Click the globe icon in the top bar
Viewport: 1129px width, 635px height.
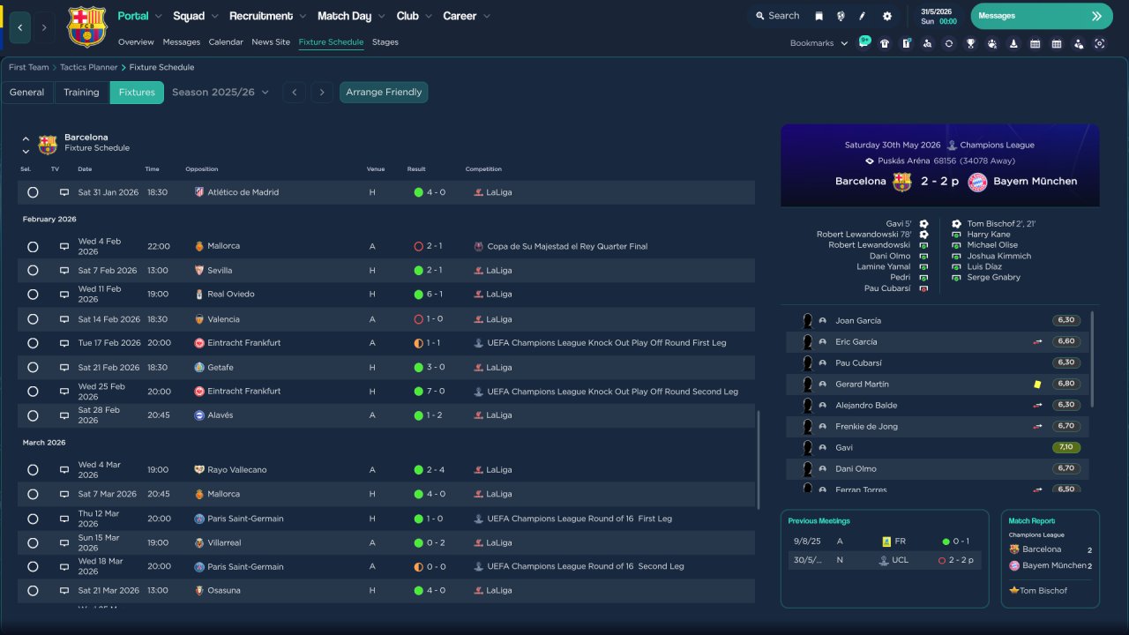click(x=841, y=16)
